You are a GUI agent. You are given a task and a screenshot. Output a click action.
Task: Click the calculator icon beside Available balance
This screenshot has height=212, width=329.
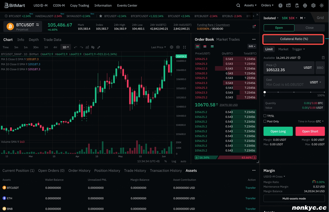pos(323,58)
